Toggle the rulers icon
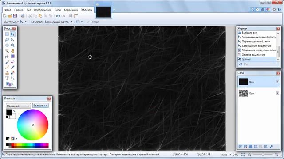This screenshot has width=284, height=159. (76, 16)
